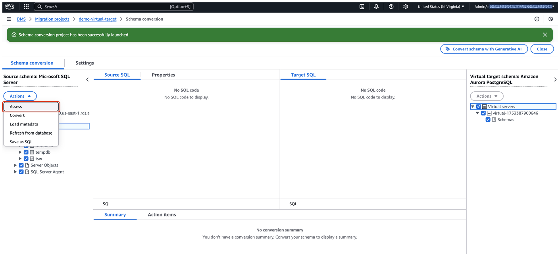The image size is (558, 262).
Task: Click the target Schemas grid icon
Action: [494, 119]
